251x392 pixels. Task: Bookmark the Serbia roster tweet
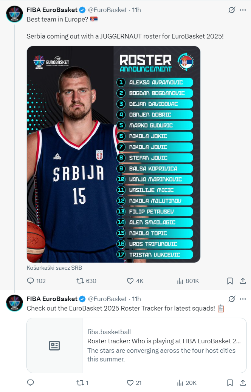[x=230, y=281]
